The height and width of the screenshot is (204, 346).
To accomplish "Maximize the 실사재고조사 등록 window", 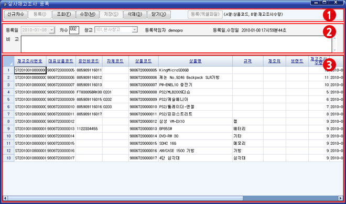I will [324, 2].
